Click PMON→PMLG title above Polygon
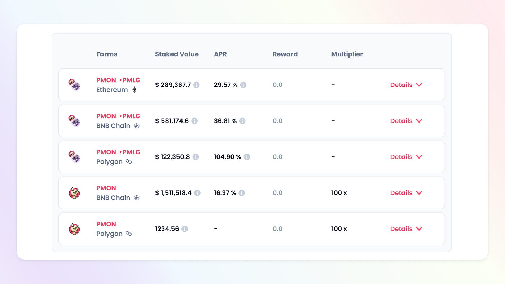 [118, 152]
